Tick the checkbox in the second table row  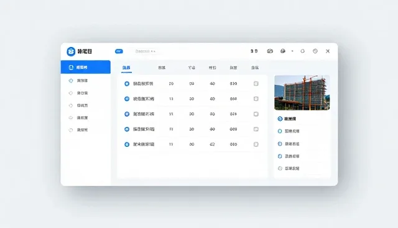(256, 99)
